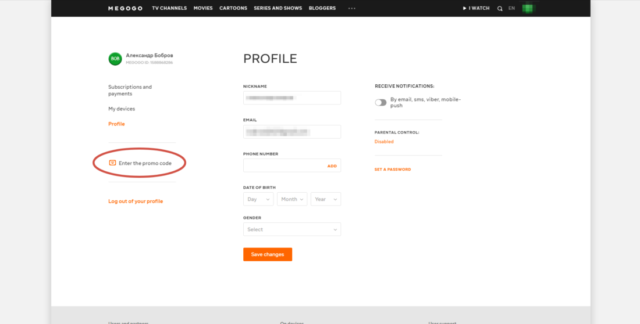640x324 pixels.
Task: Expand the Day dropdown
Action: coord(258,199)
